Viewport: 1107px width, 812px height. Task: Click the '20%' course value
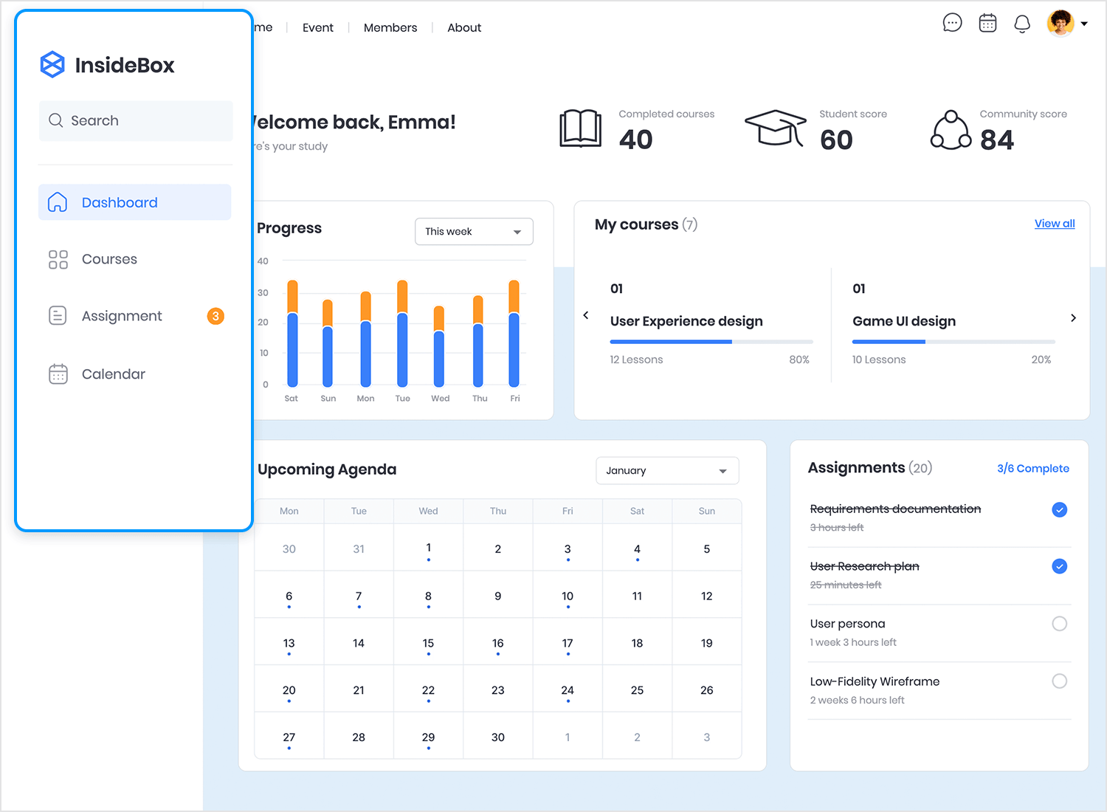1041,359
